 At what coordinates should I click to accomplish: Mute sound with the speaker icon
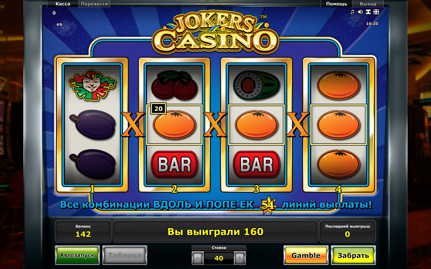tap(360, 12)
